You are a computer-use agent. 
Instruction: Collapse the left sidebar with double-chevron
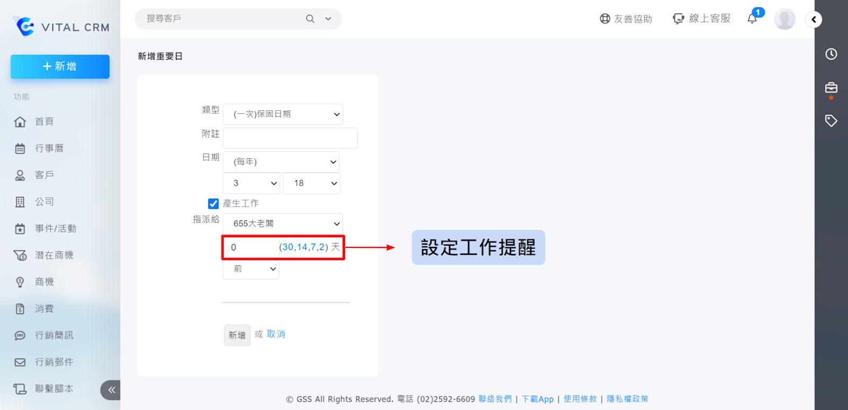111,390
